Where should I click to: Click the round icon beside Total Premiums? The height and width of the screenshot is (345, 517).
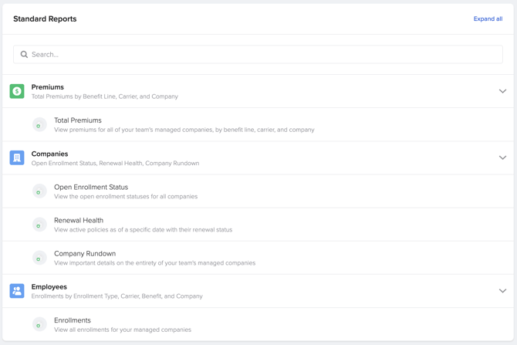(x=39, y=125)
